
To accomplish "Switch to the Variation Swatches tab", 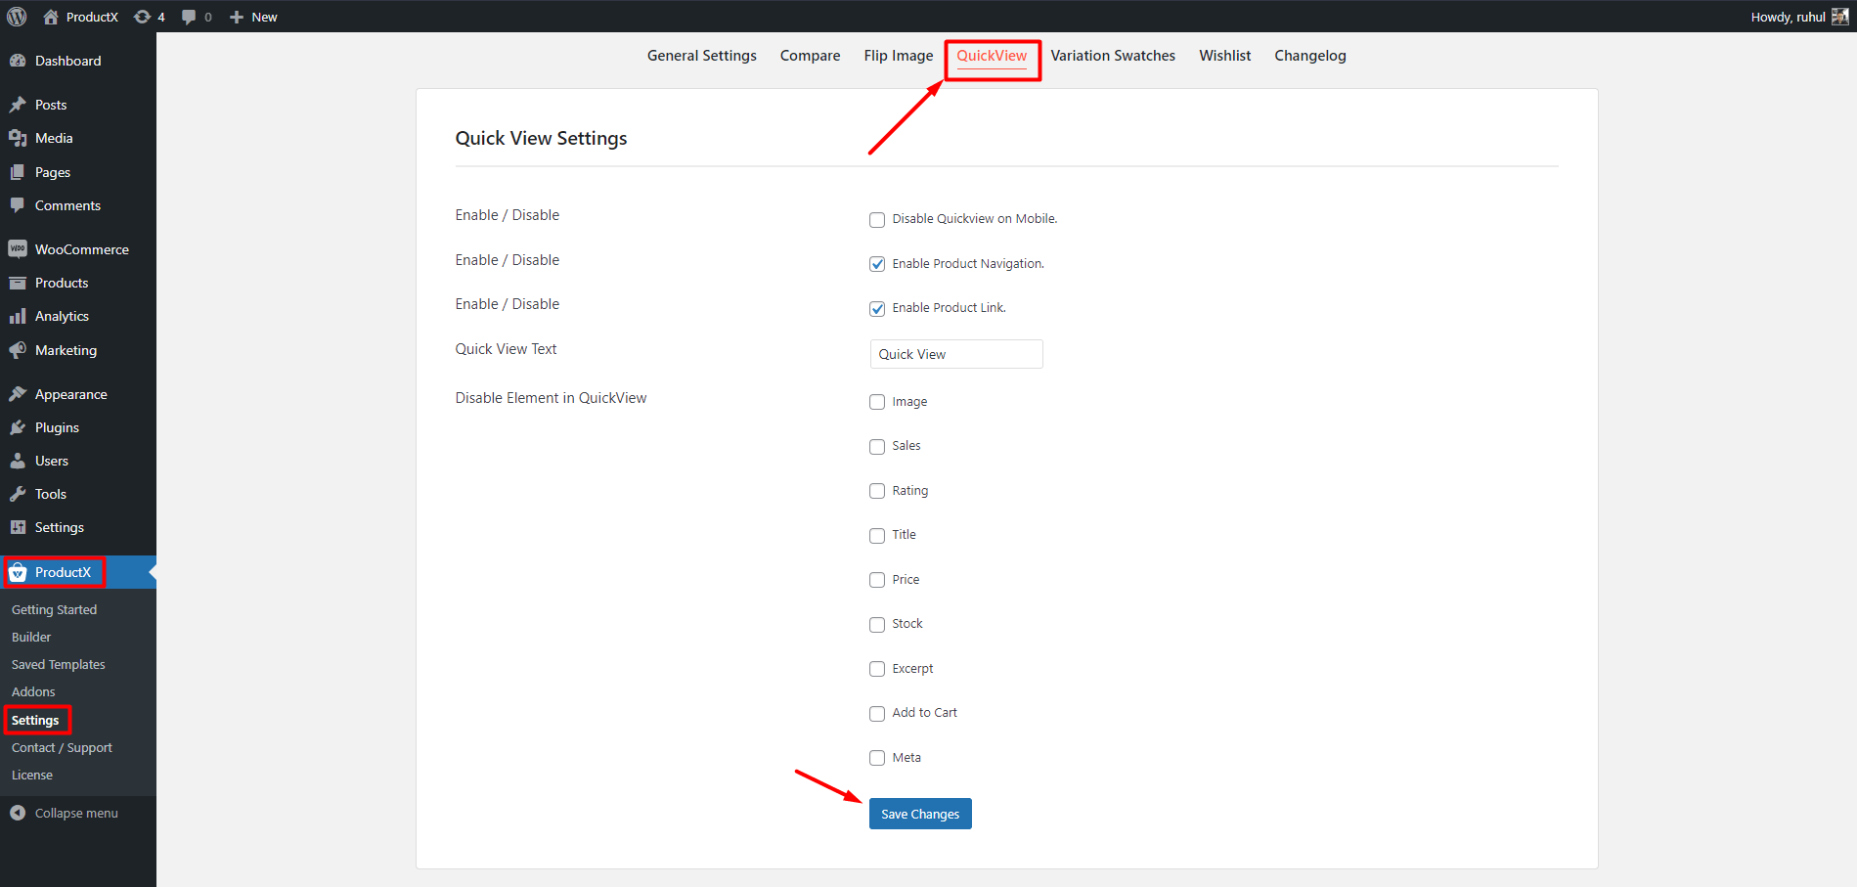I will click(x=1113, y=56).
